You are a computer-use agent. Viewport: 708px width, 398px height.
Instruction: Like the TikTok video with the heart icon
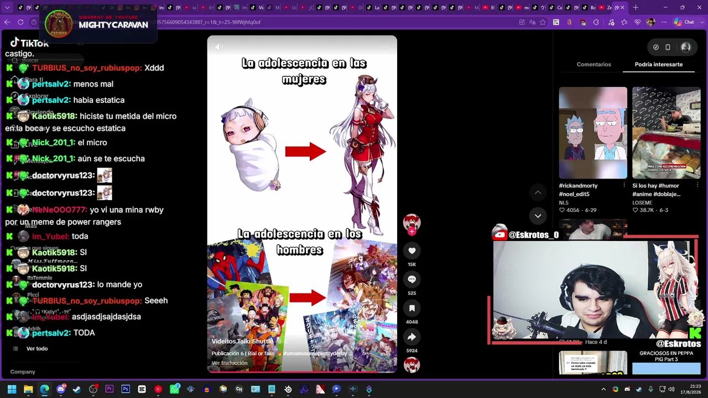coord(412,251)
